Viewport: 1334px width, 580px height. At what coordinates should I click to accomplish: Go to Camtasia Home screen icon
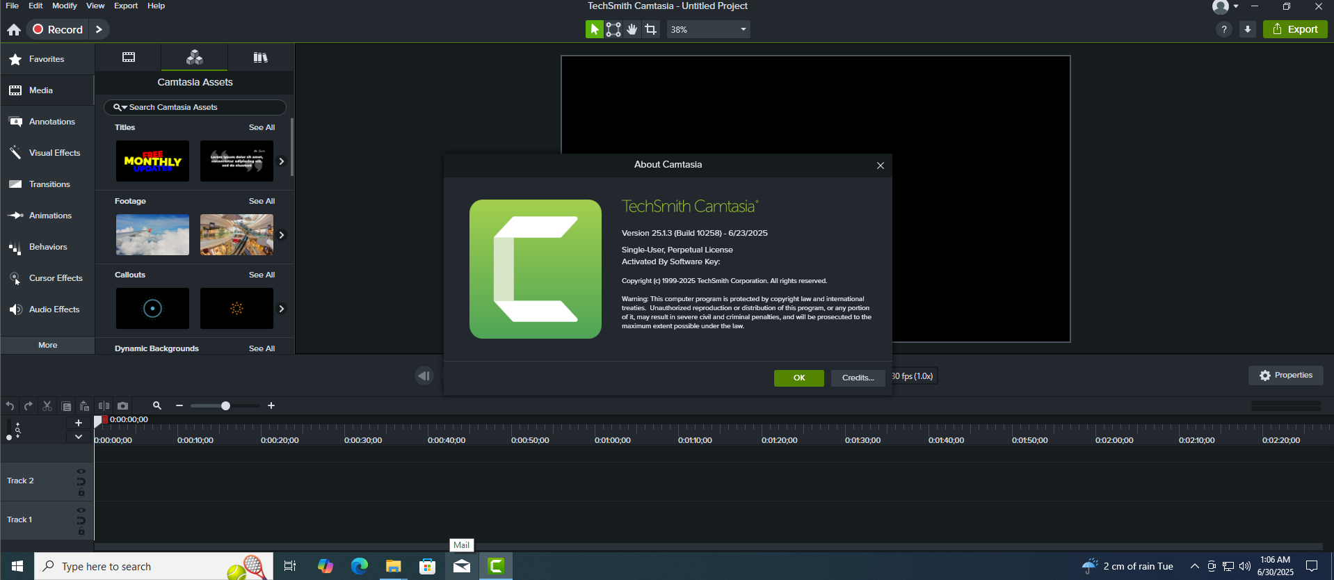[x=14, y=29]
